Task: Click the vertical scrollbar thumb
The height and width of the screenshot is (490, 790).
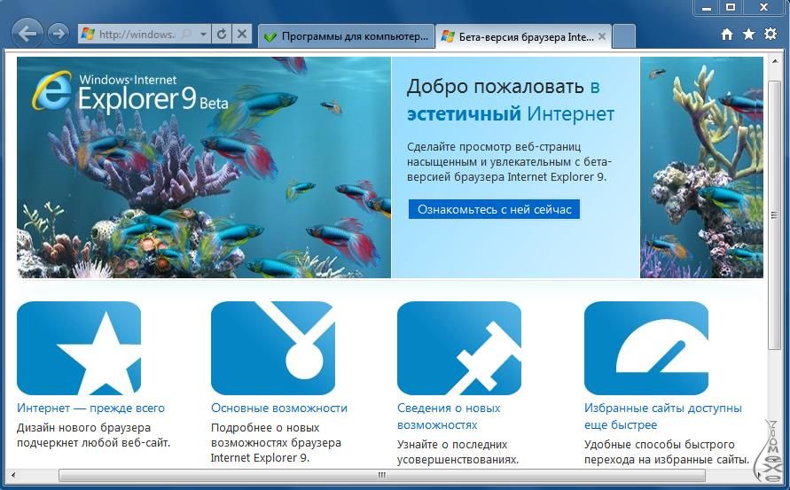Action: [775, 214]
